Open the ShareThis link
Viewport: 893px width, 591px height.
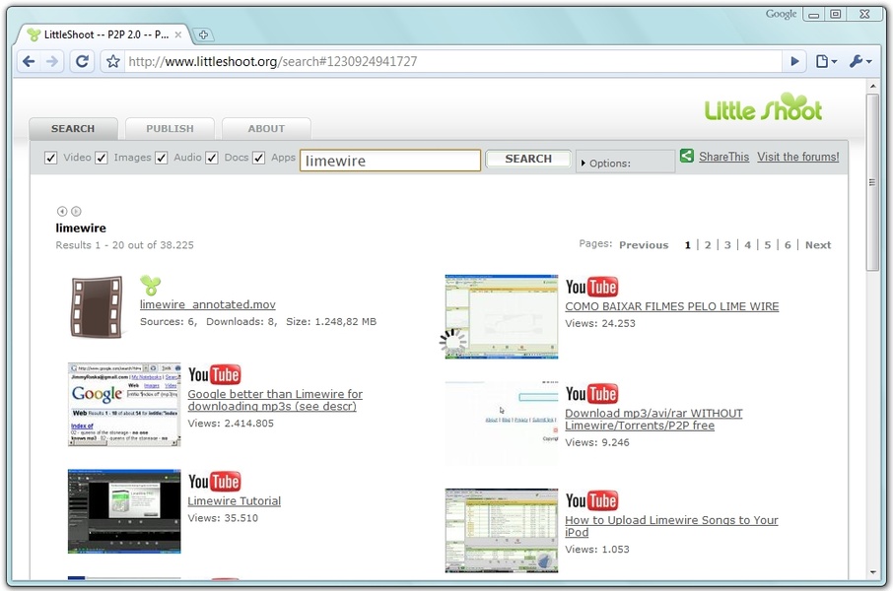coord(723,157)
